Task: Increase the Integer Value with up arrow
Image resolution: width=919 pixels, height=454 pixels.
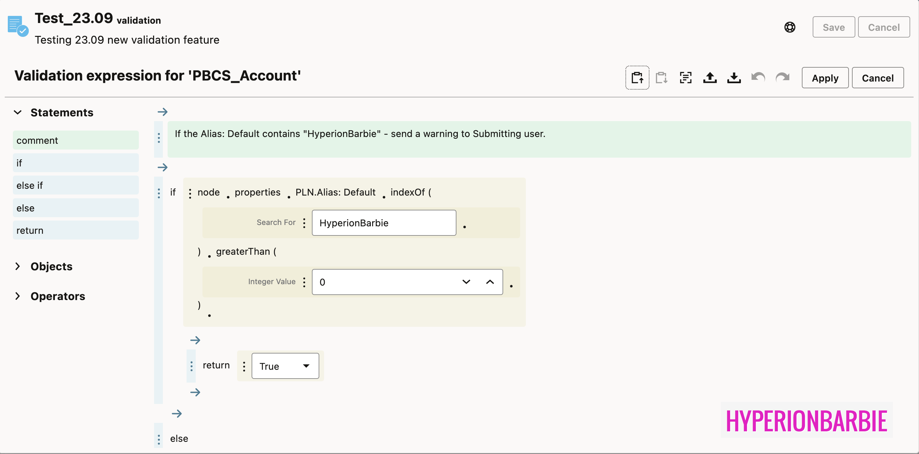Action: 490,282
